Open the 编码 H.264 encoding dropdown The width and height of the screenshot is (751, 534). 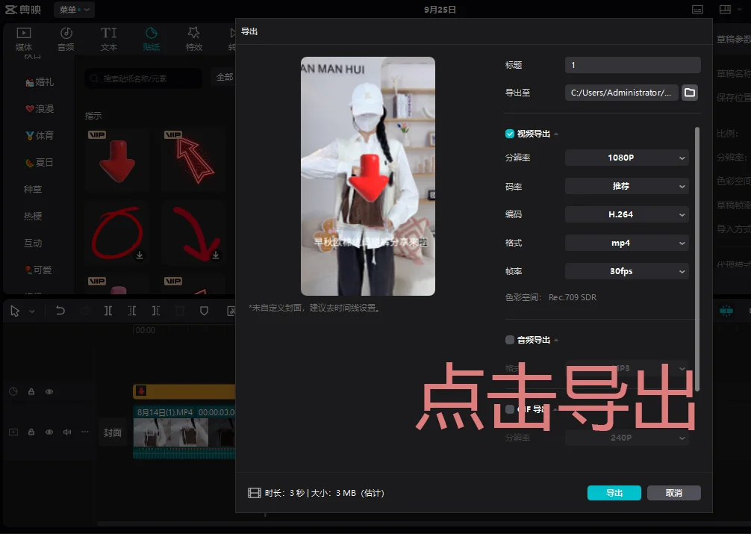pos(626,214)
